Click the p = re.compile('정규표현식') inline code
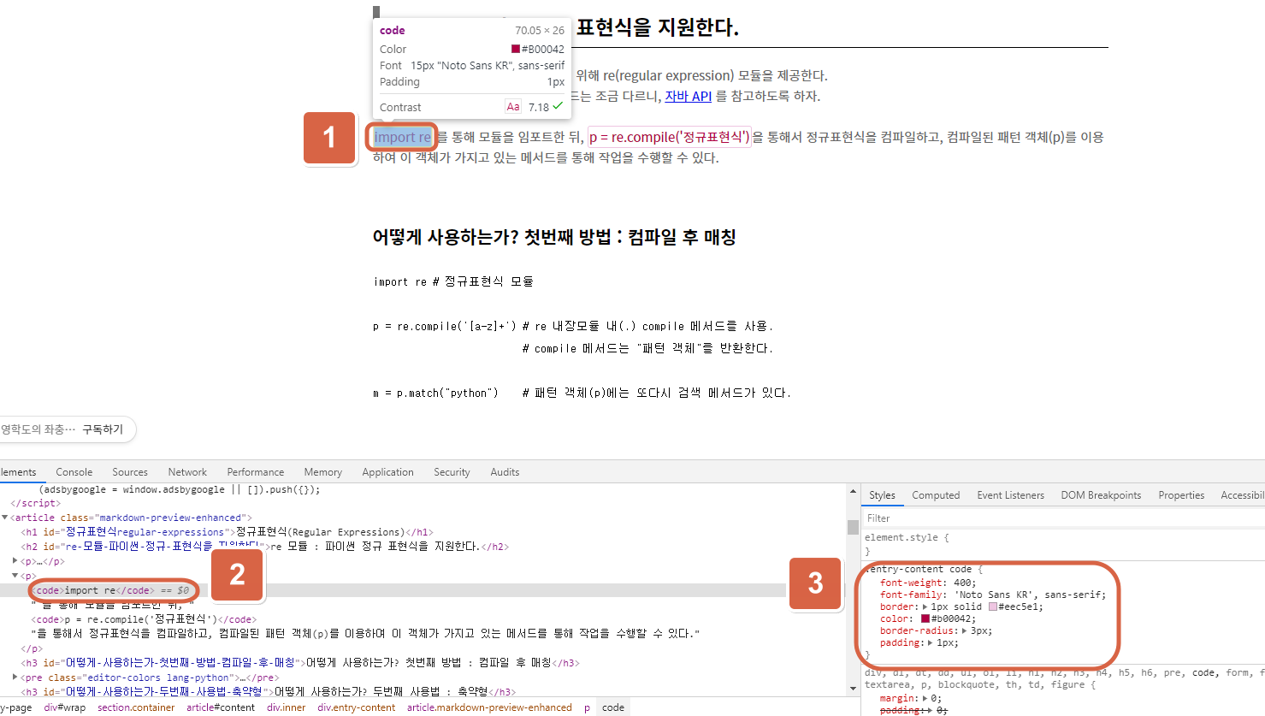 click(x=670, y=137)
